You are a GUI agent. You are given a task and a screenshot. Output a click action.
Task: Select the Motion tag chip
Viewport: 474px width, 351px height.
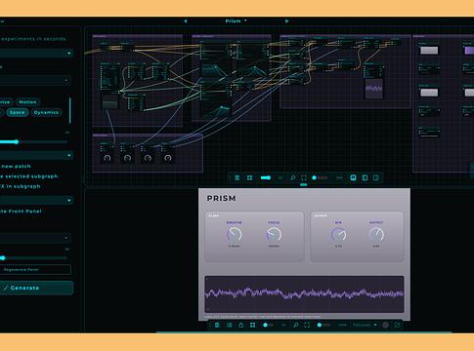pyautogui.click(x=27, y=102)
